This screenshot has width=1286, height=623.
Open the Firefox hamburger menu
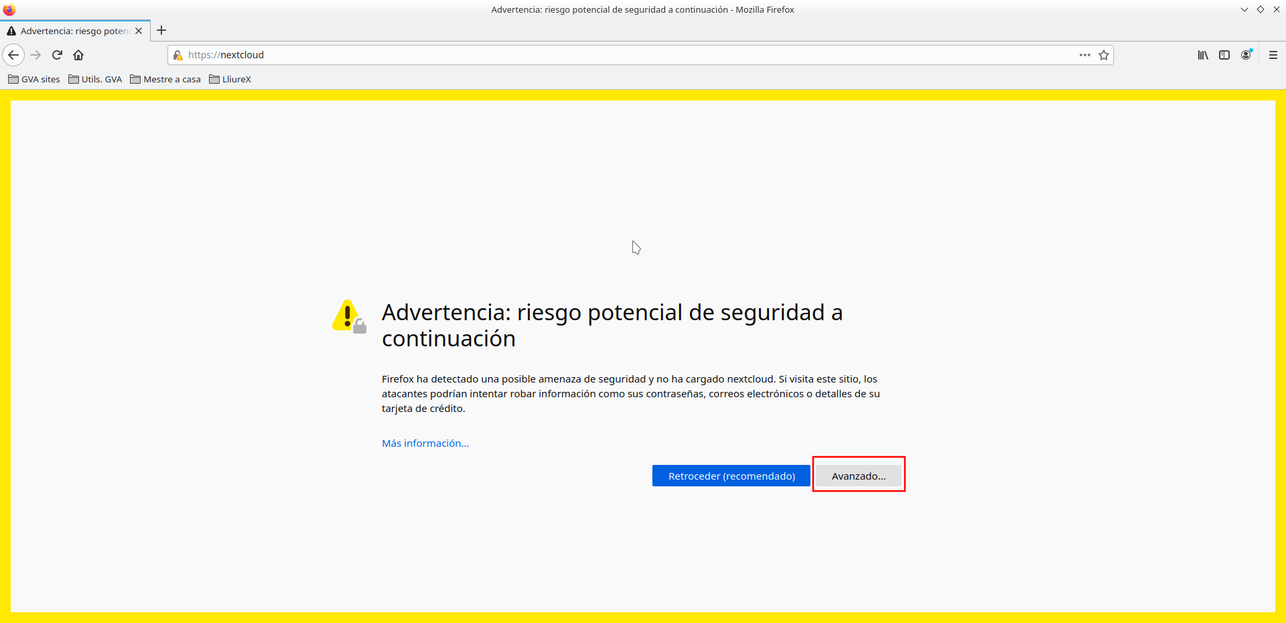tap(1273, 55)
